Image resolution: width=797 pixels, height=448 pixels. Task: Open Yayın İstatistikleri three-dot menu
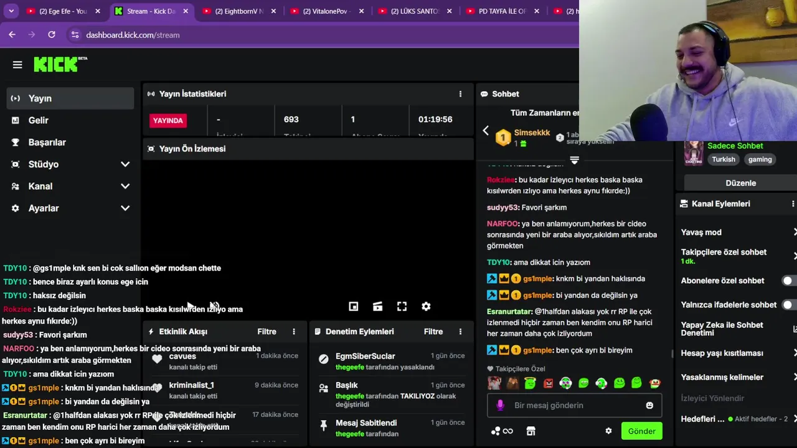(x=460, y=94)
